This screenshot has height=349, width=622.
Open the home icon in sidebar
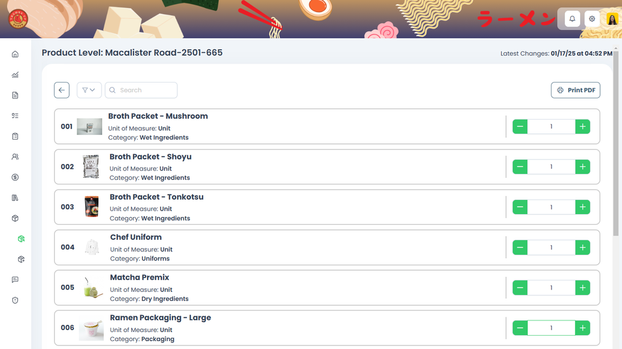[x=15, y=55]
